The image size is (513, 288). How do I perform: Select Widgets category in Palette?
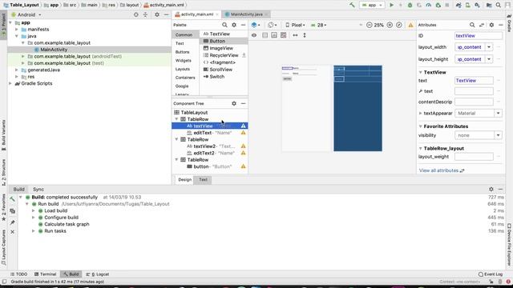coord(183,61)
